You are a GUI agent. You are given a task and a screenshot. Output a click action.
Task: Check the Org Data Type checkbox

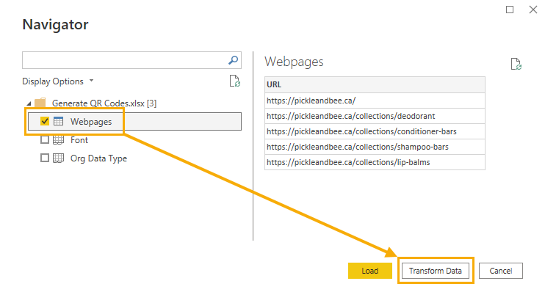click(45, 158)
